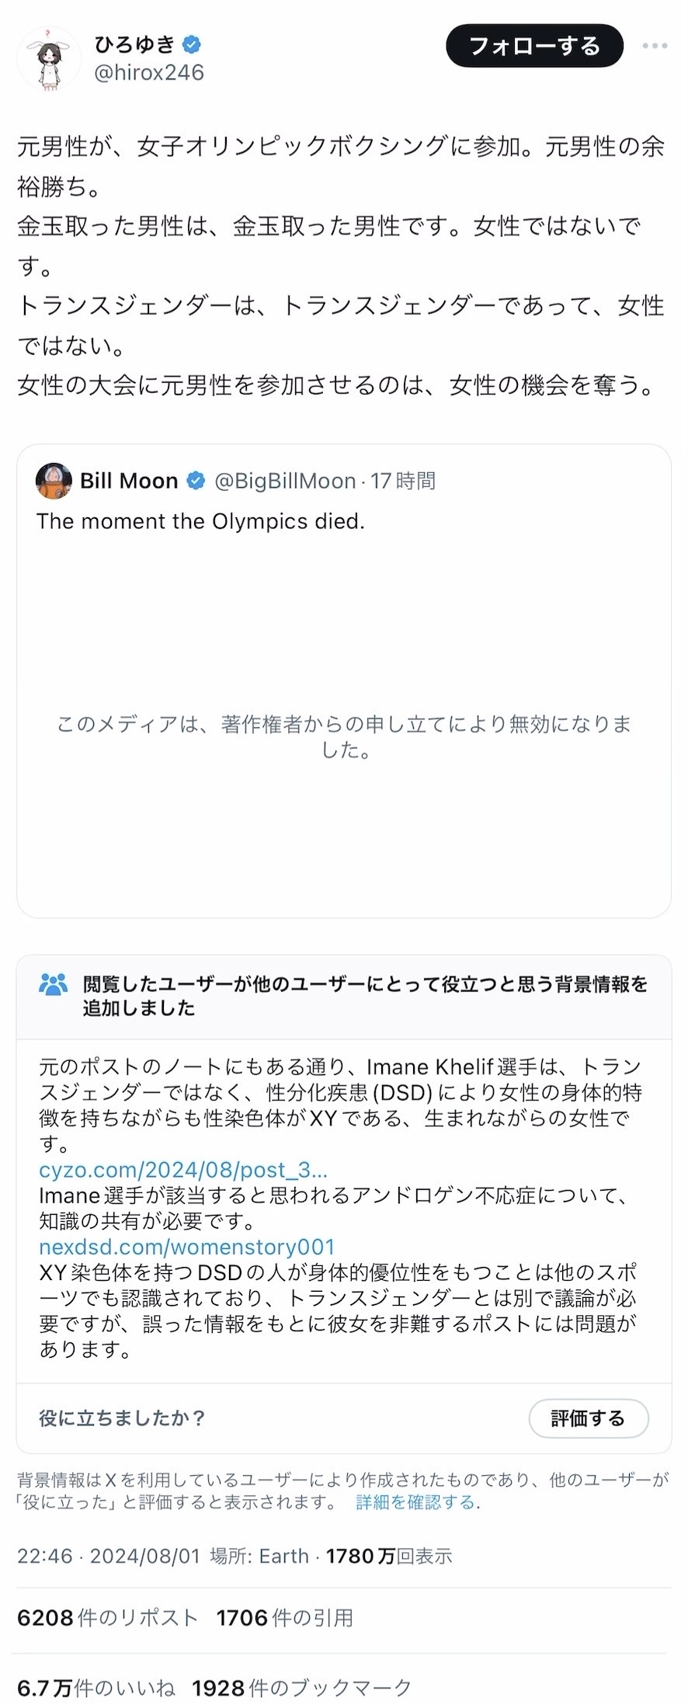Click Bill Moon's astronaut avatar
The width and height of the screenshot is (688, 1705).
coord(54,481)
